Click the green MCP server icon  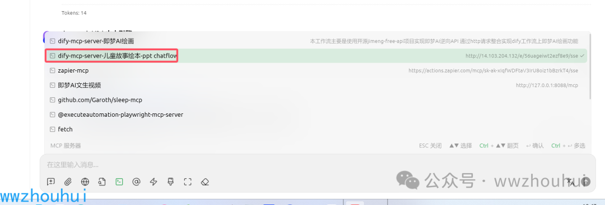point(119,182)
